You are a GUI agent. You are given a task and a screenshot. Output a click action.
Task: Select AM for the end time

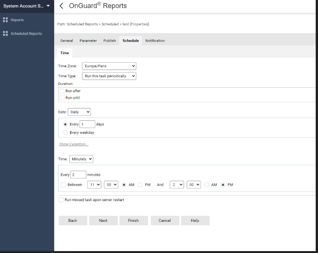pyautogui.click(x=207, y=185)
